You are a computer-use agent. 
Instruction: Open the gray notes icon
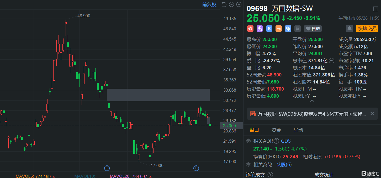coord(297,29)
